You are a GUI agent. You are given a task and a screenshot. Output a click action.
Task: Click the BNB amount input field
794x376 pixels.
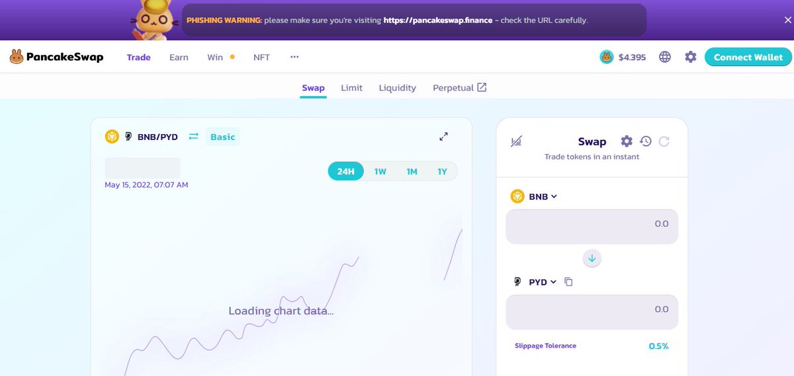point(592,227)
